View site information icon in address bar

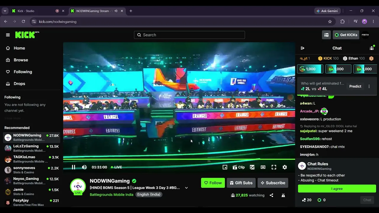point(34,22)
